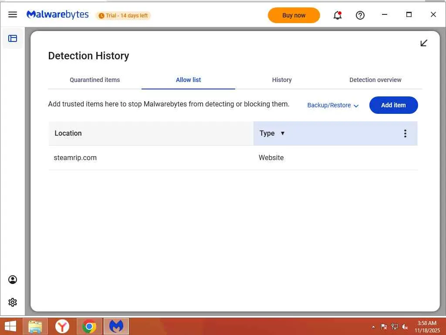Switch to the History tab
The image size is (446, 335).
(282, 80)
